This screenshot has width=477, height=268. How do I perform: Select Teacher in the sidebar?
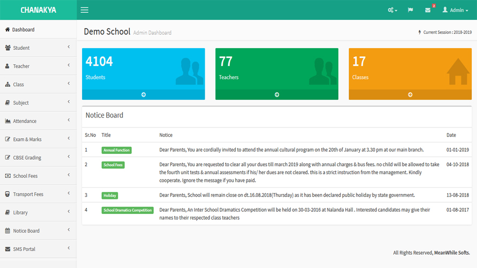pyautogui.click(x=39, y=66)
